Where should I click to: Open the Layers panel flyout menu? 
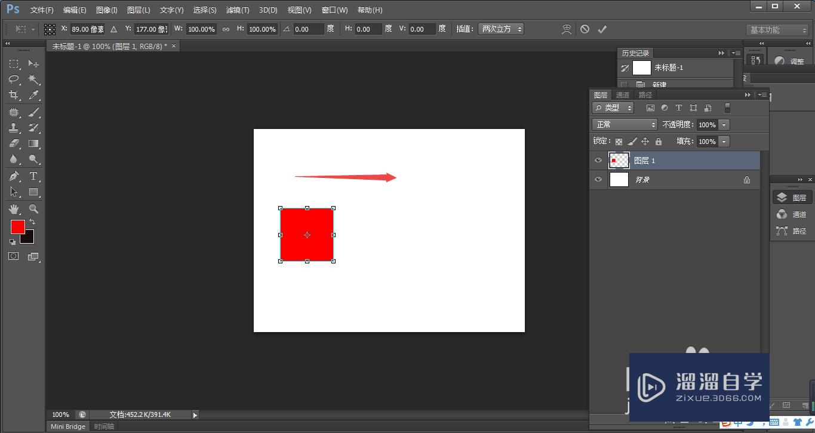coord(761,95)
